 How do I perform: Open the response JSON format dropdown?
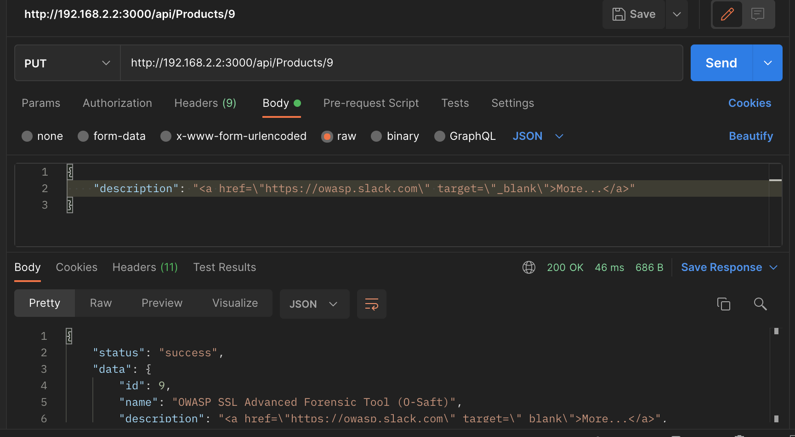[315, 304]
